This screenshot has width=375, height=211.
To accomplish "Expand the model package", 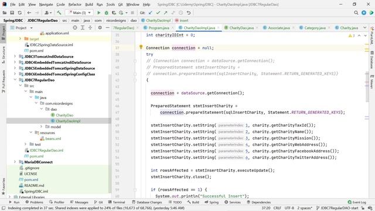I will [x=42, y=127].
